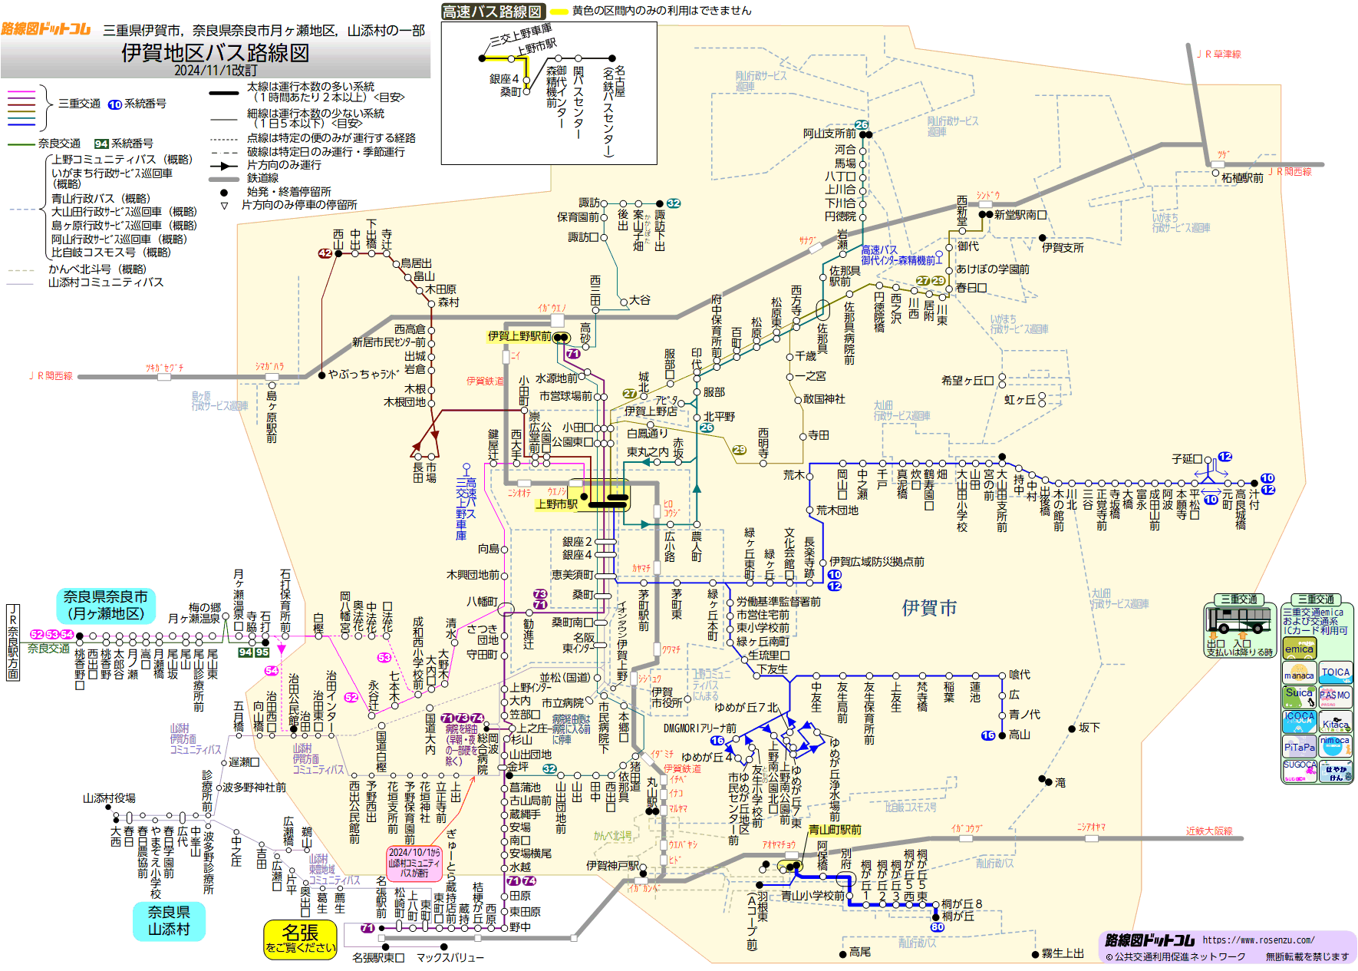Click the やぶっちゃランド stop label
The height and width of the screenshot is (971, 1358).
364,375
